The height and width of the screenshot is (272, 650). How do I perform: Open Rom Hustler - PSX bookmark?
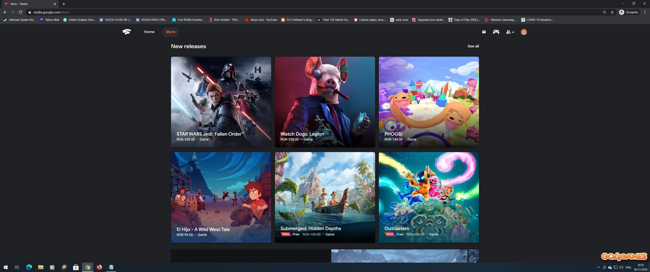pos(224,20)
